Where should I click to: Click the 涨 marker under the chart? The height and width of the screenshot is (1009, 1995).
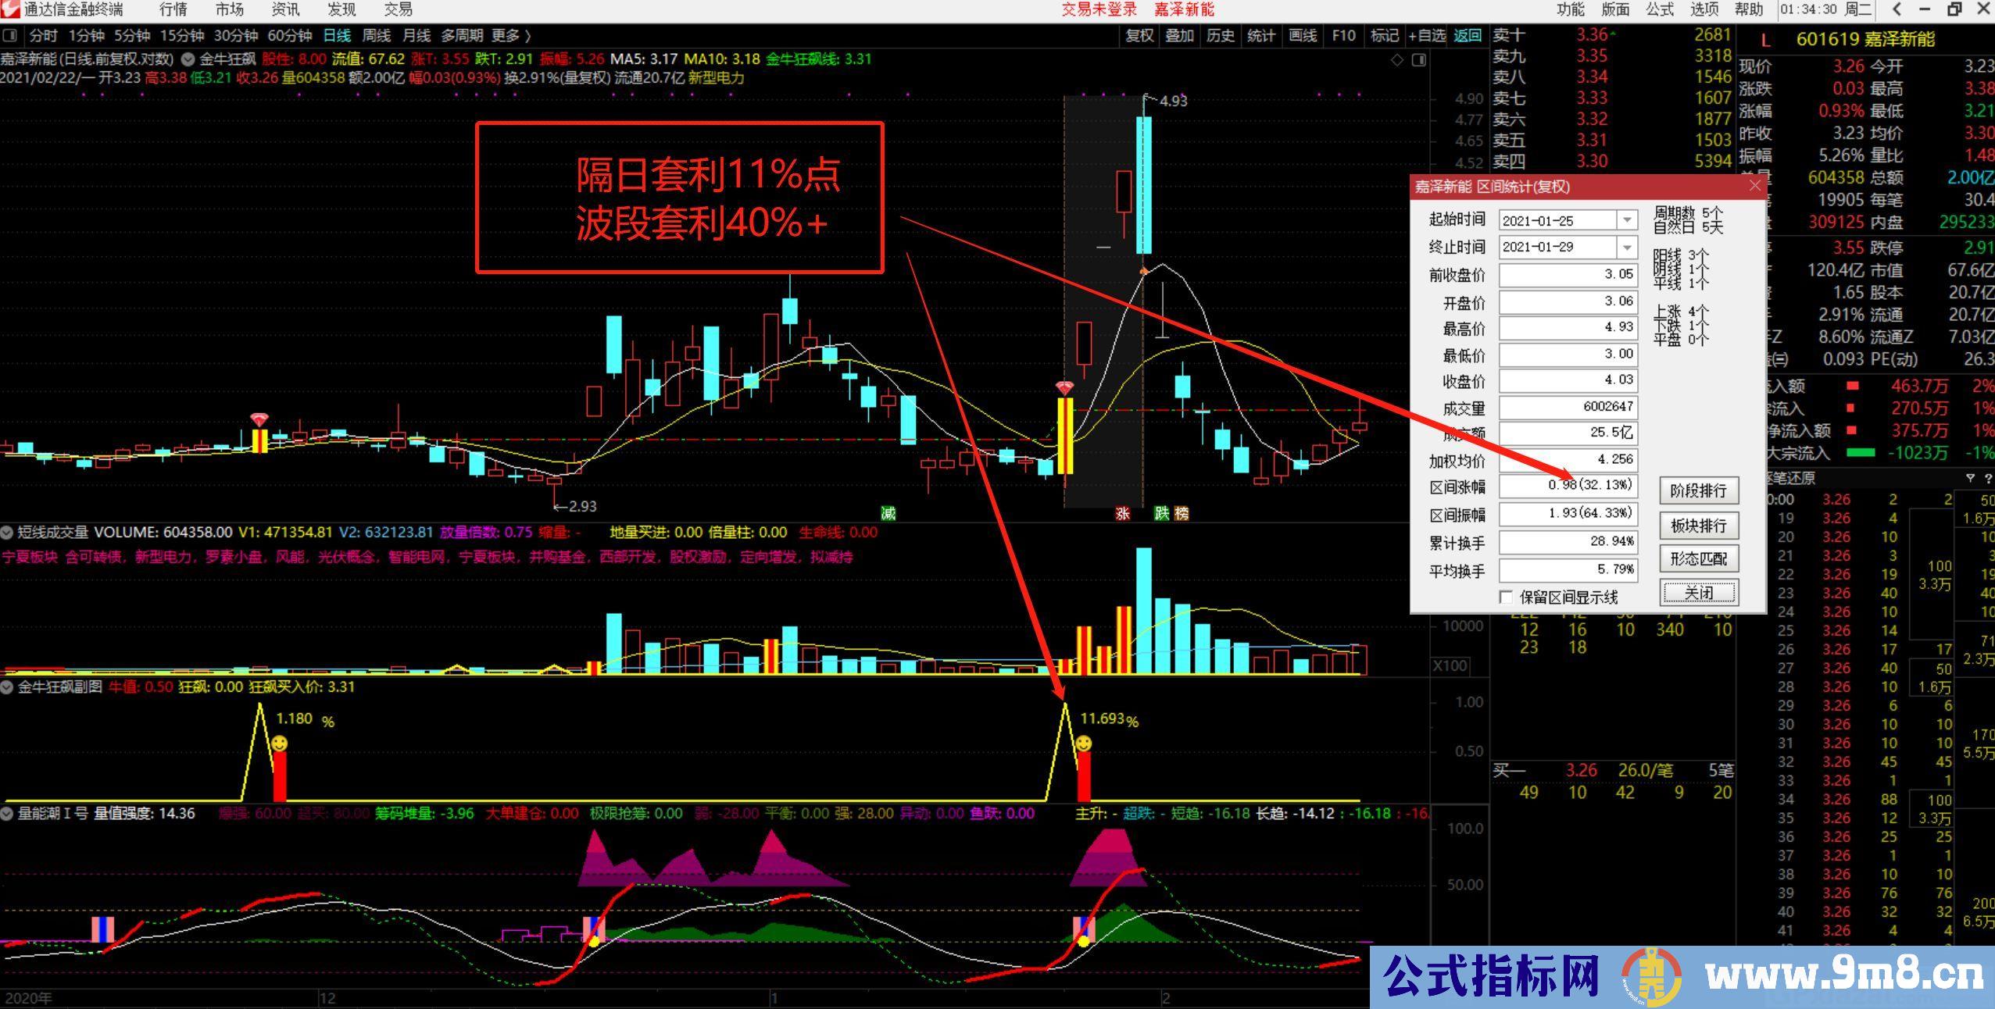pos(1122,513)
